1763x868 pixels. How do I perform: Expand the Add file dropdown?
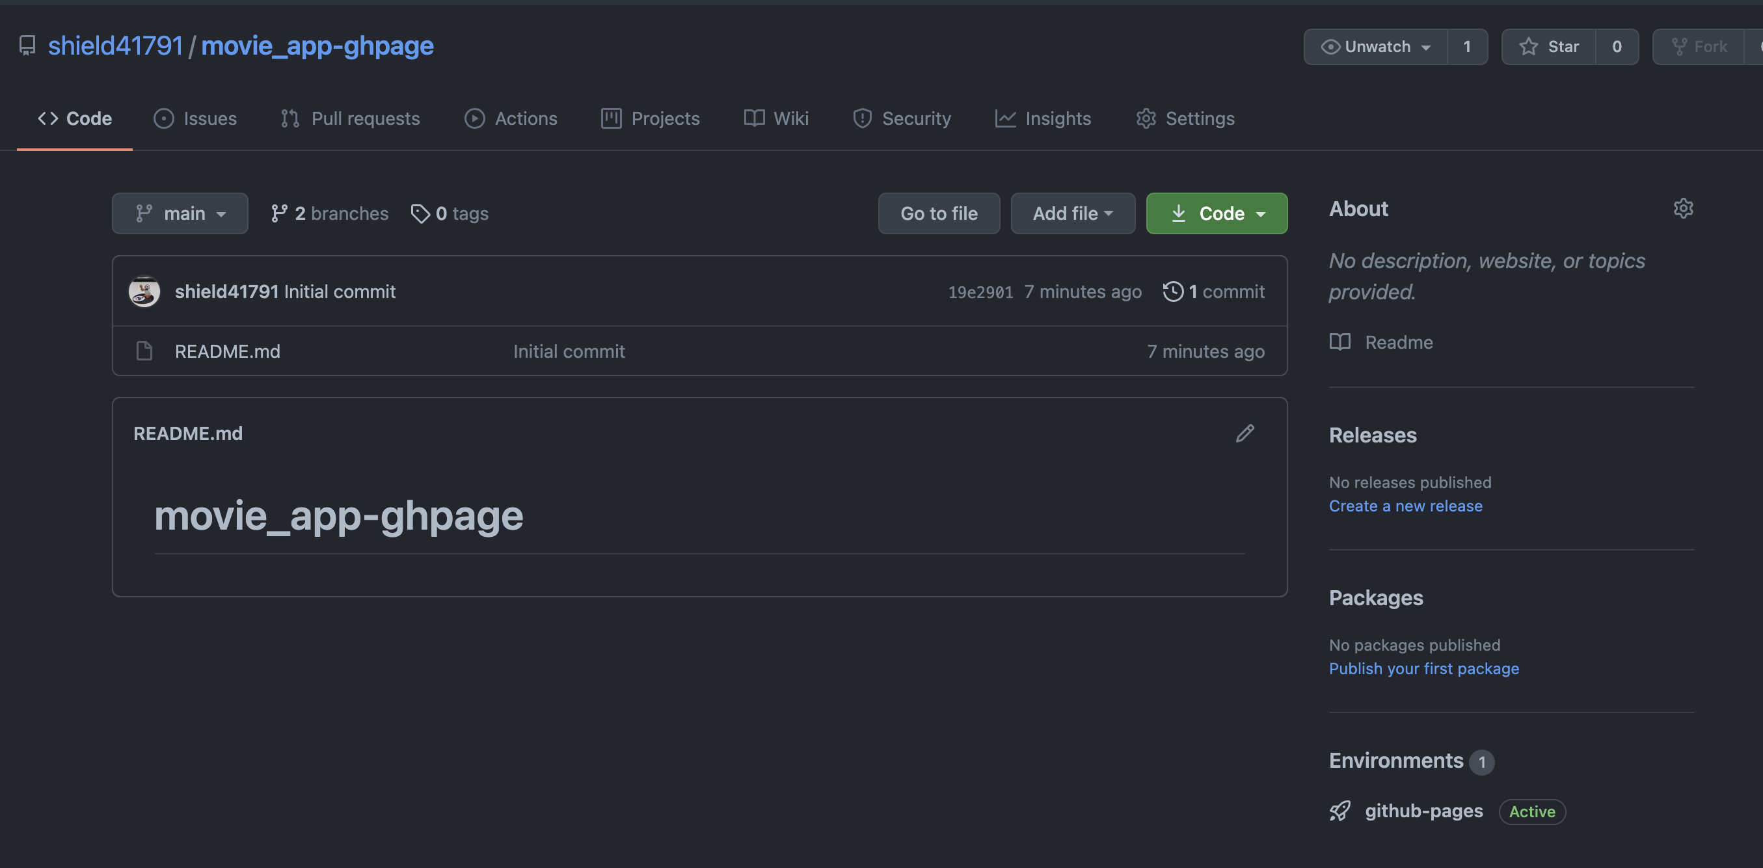1073,213
